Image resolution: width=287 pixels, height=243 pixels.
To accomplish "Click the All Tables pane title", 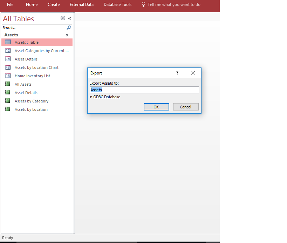I will (18, 19).
